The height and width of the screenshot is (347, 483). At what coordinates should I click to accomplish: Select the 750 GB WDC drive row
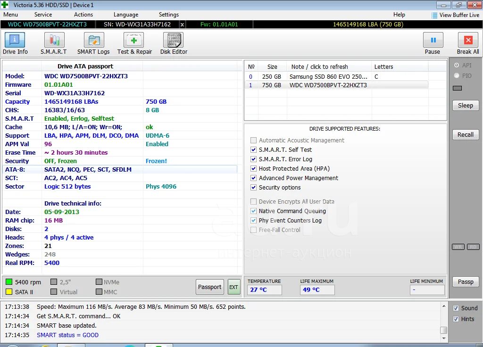coord(337,85)
